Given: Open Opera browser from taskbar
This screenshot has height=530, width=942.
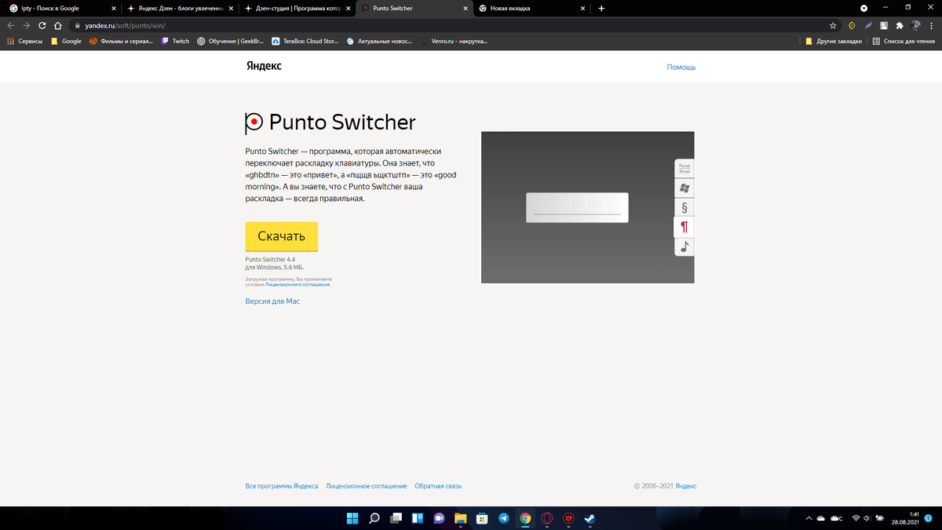Looking at the screenshot, I should (546, 518).
